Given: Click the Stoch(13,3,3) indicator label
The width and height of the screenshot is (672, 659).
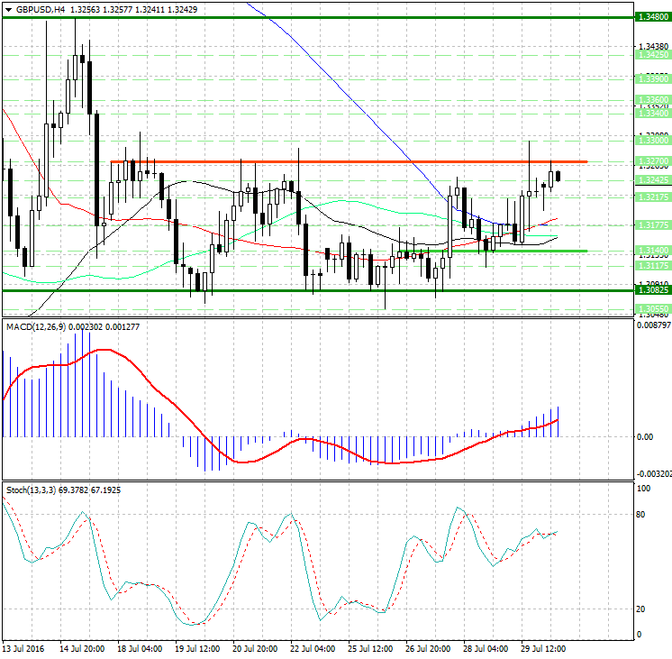Looking at the screenshot, I should [31, 490].
